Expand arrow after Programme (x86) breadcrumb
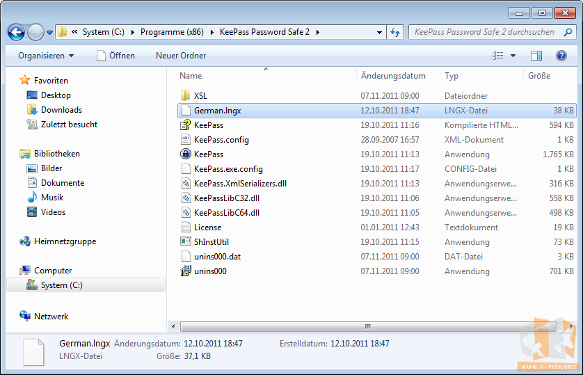 click(x=212, y=32)
